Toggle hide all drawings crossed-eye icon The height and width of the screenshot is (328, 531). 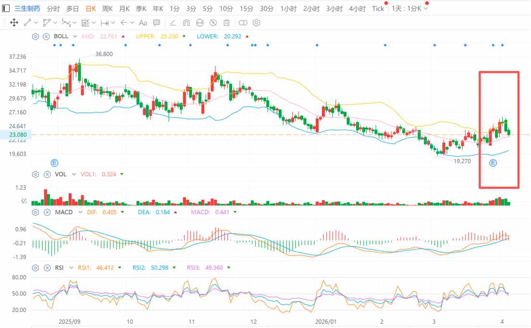[213, 23]
